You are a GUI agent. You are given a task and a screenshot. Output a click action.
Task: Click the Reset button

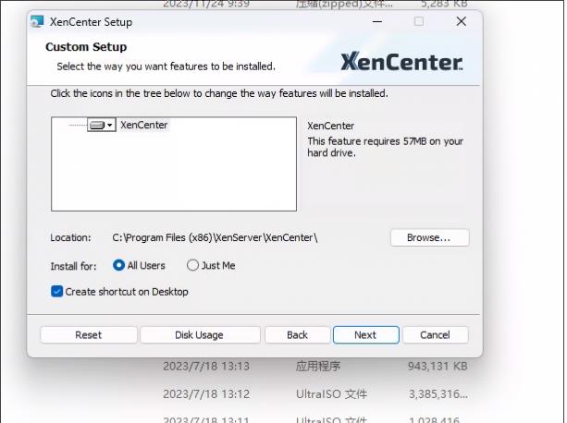[89, 335]
